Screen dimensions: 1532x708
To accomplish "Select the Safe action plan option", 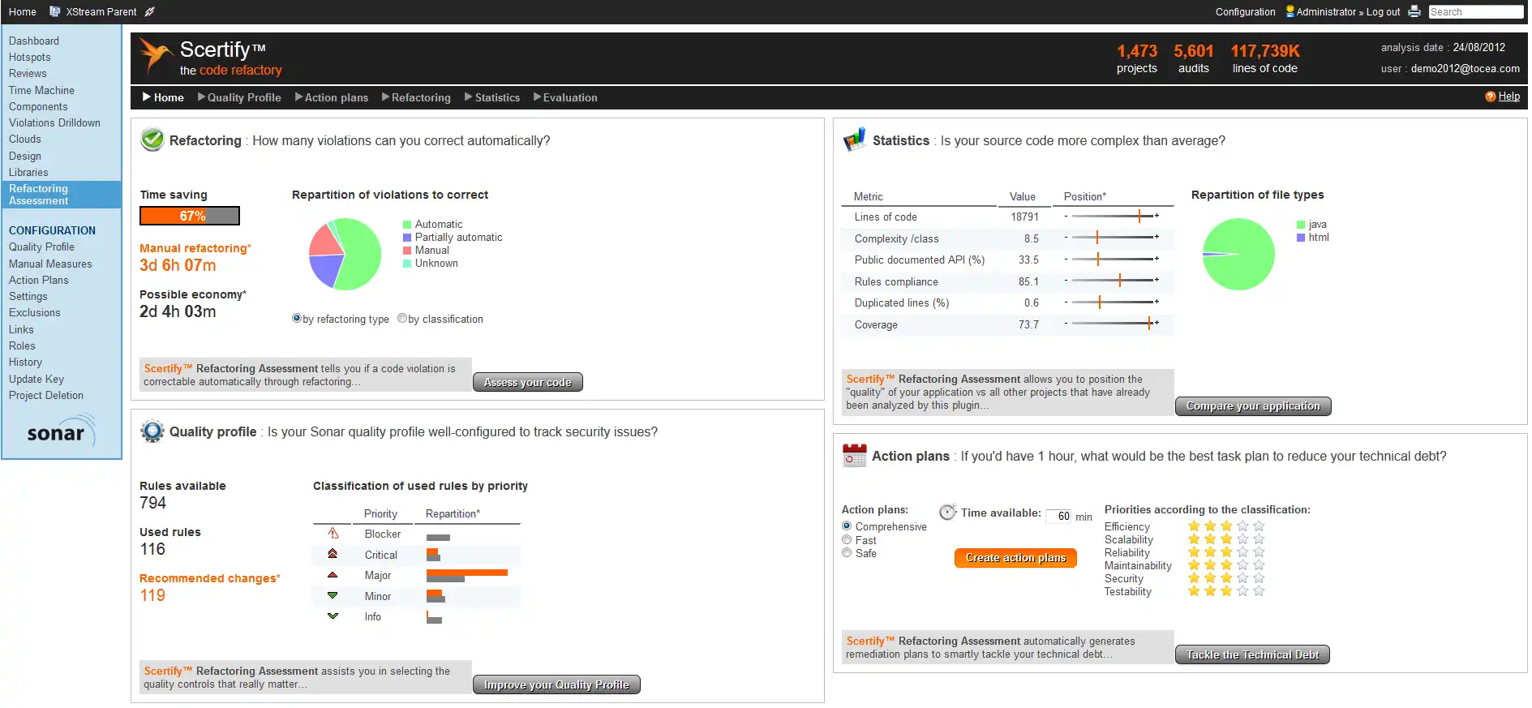I will pos(847,552).
